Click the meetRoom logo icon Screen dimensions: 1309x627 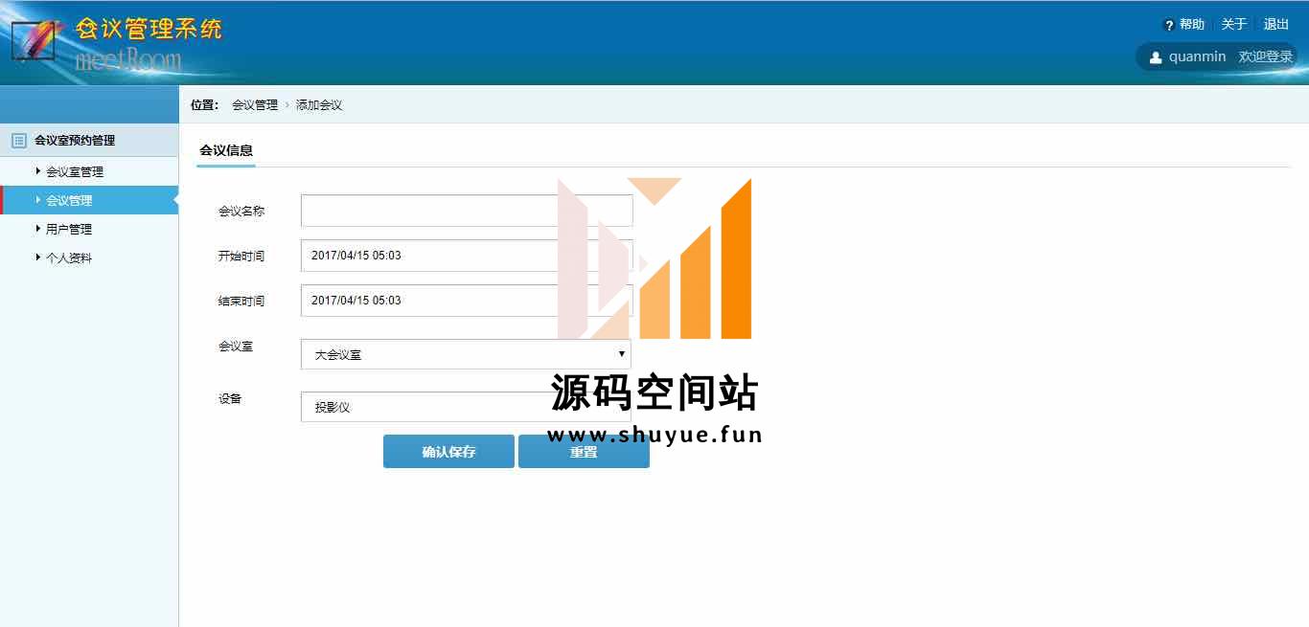pyautogui.click(x=33, y=41)
